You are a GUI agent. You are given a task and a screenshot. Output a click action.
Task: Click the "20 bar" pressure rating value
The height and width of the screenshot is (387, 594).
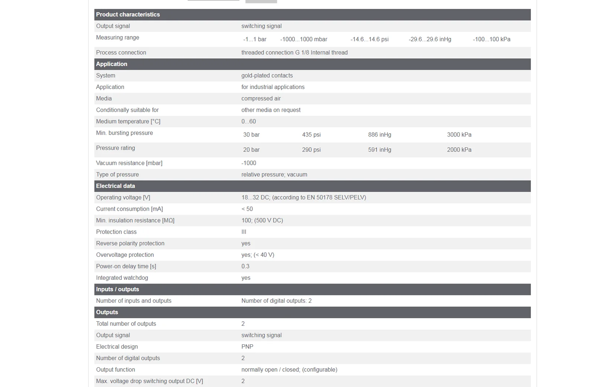[251, 150]
